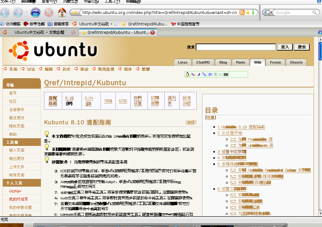The height and width of the screenshot is (227, 322).
Task: Click the scroll-down arrow on the vertical scrollbar
Action: 320,214
